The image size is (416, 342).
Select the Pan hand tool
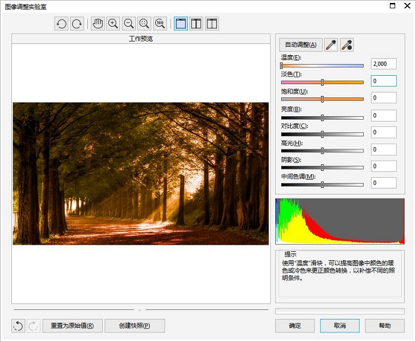pos(97,24)
